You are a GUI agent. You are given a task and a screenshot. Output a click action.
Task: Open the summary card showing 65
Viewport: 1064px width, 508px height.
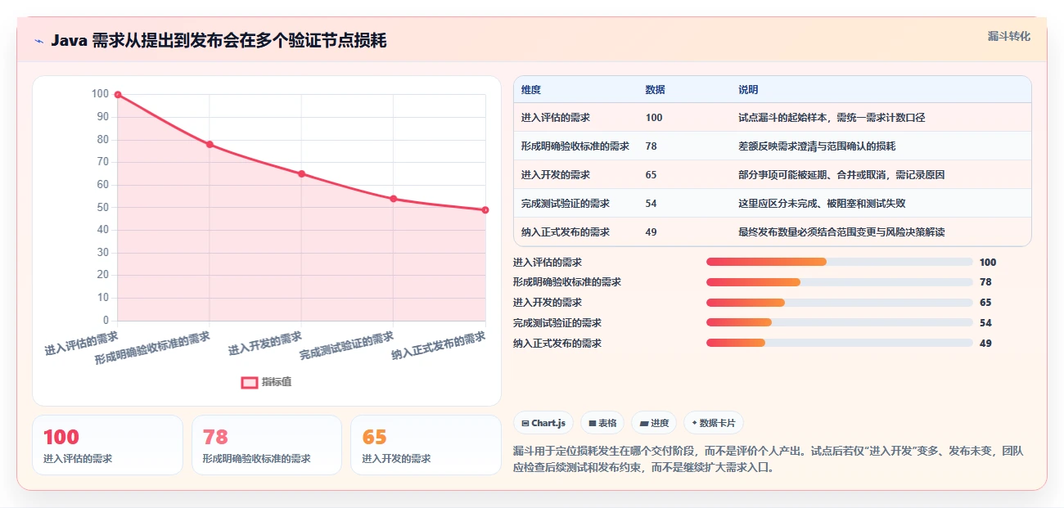click(x=426, y=445)
